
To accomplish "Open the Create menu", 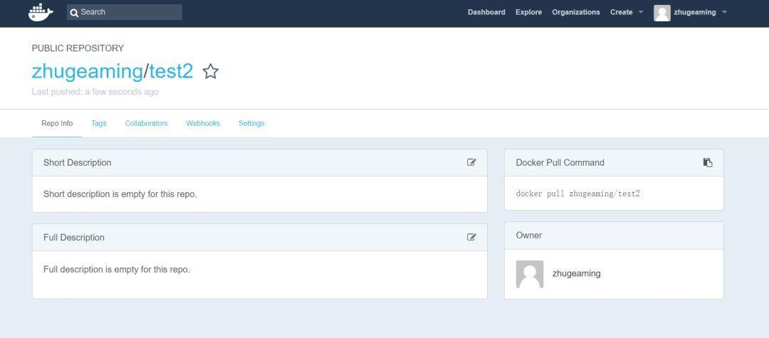I will 622,12.
